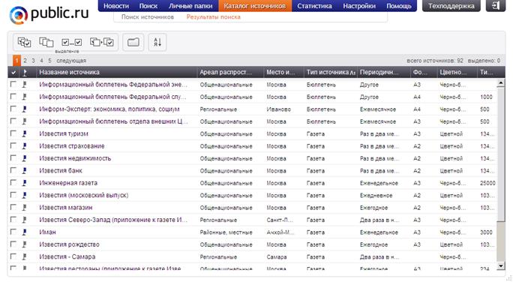Viewport: 513px width, 282px height.
Task: Check the box for Иман
Action: [x=13, y=232]
